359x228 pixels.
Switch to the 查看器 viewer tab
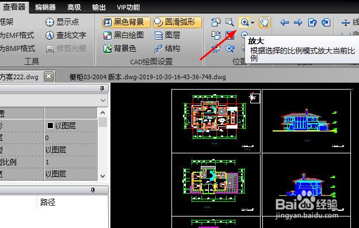[x=14, y=7]
